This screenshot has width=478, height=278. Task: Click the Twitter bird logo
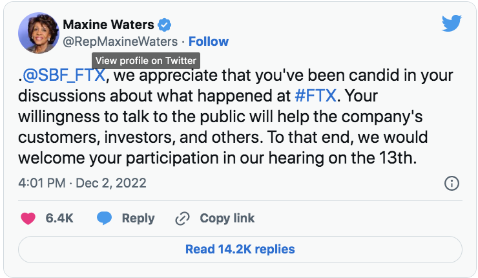[452, 24]
